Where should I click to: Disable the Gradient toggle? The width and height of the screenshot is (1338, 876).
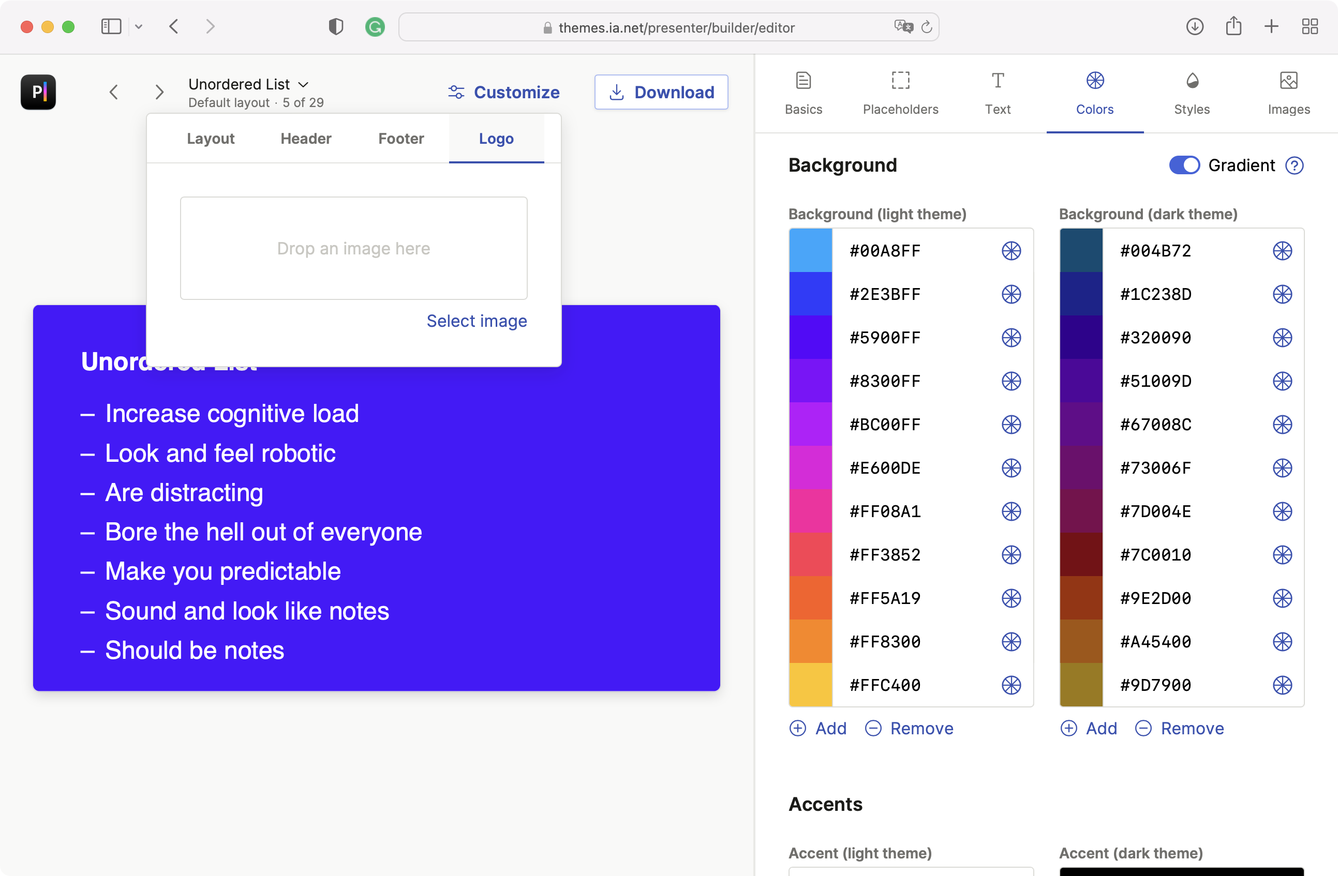pos(1184,165)
